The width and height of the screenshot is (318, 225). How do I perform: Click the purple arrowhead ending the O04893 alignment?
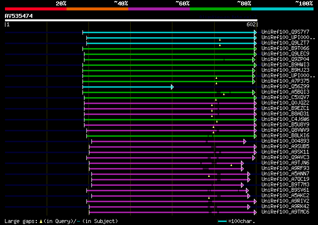pyautogui.click(x=245, y=141)
